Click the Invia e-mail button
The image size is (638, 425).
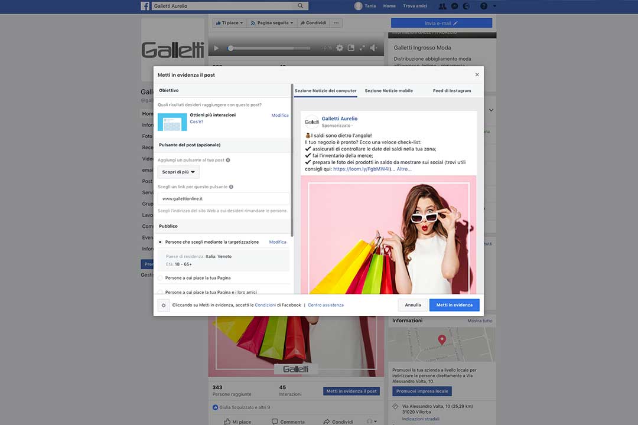coord(441,23)
